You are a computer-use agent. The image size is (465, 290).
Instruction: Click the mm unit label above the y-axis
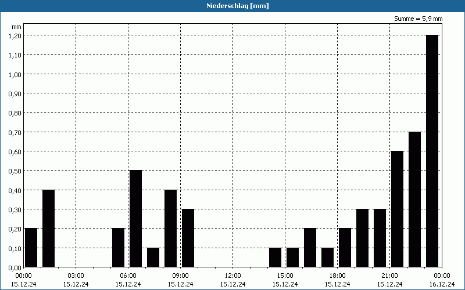[x=17, y=27]
